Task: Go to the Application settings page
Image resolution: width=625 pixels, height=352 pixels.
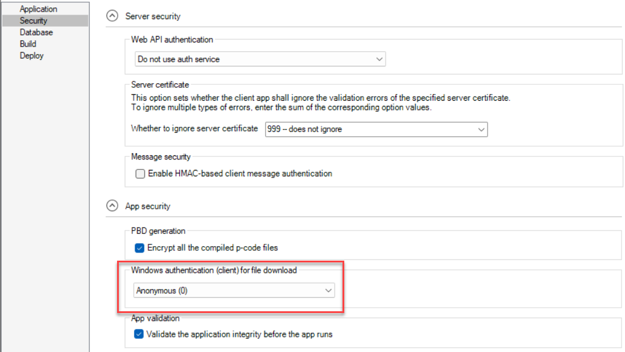Action: 38,9
